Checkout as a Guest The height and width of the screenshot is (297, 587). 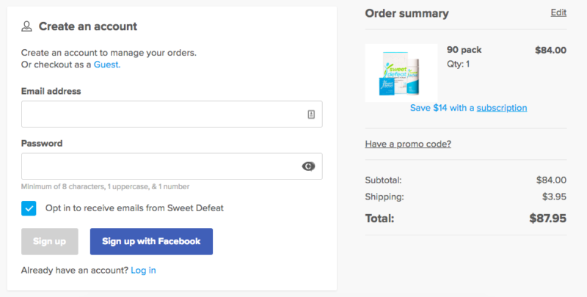click(x=106, y=65)
